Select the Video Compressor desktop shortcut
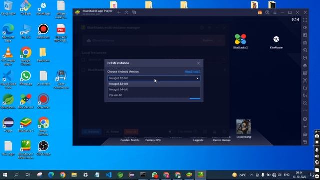Image resolution: width=320 pixels, height=180 pixels. (x=61, y=80)
